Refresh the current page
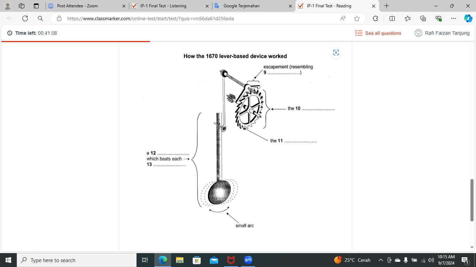Image resolution: width=476 pixels, height=267 pixels. click(x=25, y=18)
